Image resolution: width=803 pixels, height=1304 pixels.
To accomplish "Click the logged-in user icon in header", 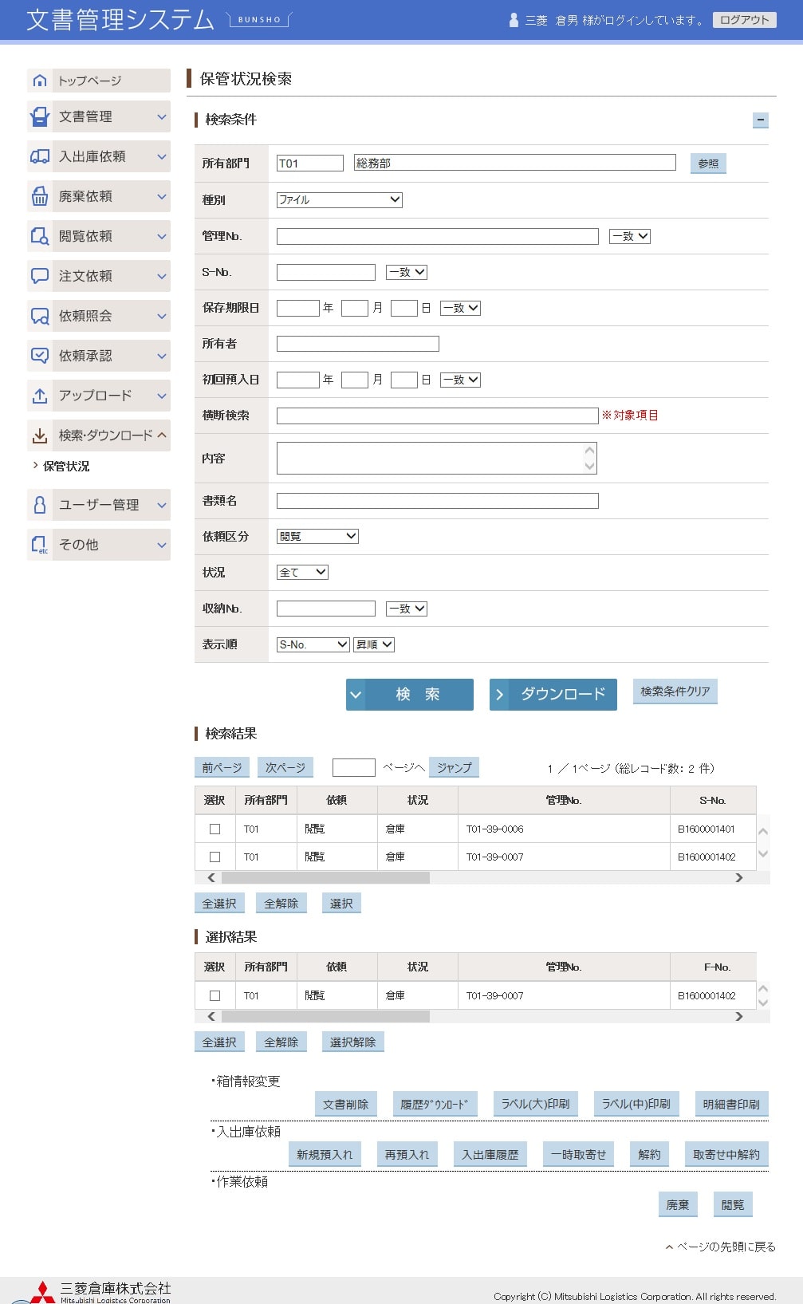I will (x=514, y=20).
